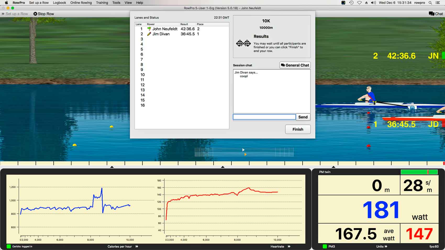Click the Finish button
The image size is (445, 250).
click(x=298, y=129)
